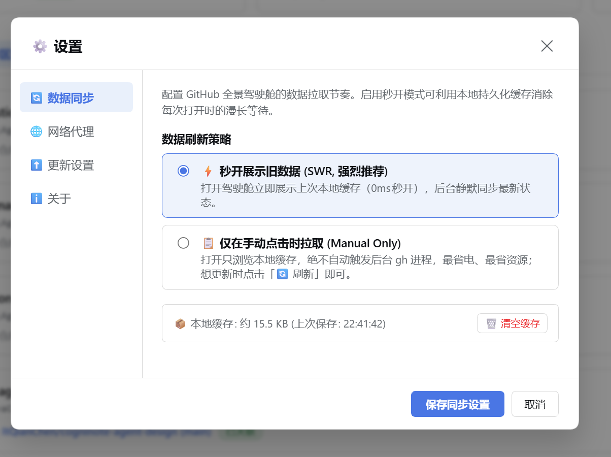Click the gear icon beside 设置 title

click(40, 47)
